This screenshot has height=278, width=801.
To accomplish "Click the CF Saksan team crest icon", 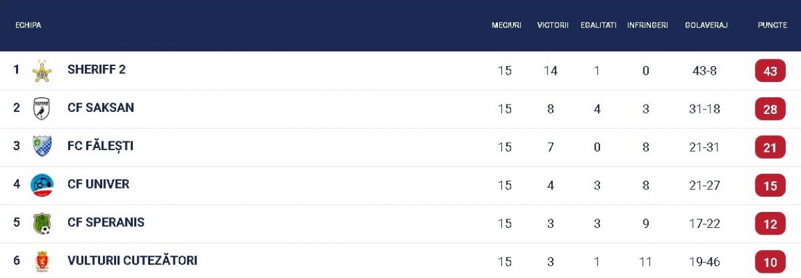I will [x=42, y=109].
